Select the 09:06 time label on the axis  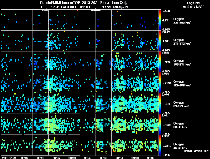coord(151,158)
